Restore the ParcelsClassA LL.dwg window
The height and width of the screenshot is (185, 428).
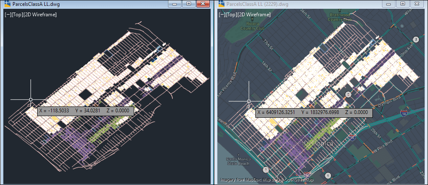[x=189, y=4]
